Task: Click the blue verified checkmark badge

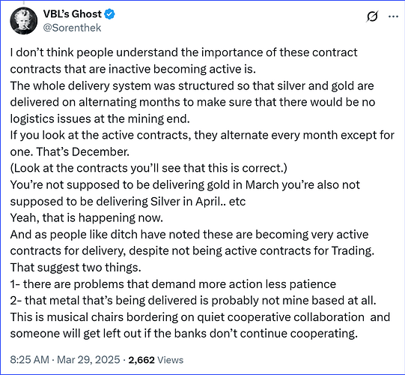Action: [x=109, y=14]
